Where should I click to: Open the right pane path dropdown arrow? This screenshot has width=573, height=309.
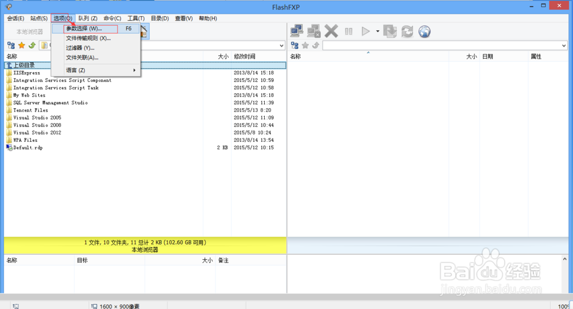coord(563,46)
